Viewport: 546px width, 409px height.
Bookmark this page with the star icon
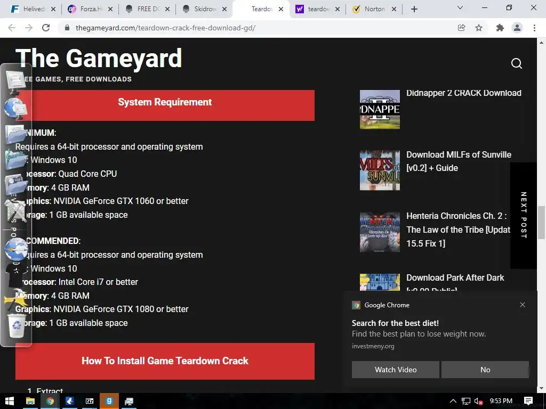(x=479, y=28)
